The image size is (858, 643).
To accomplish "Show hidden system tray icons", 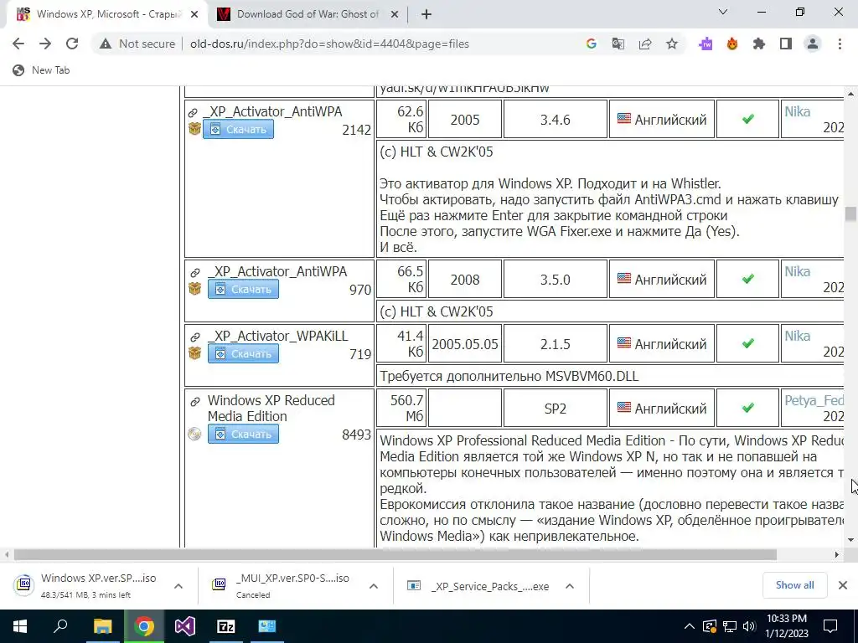I will pyautogui.click(x=690, y=626).
